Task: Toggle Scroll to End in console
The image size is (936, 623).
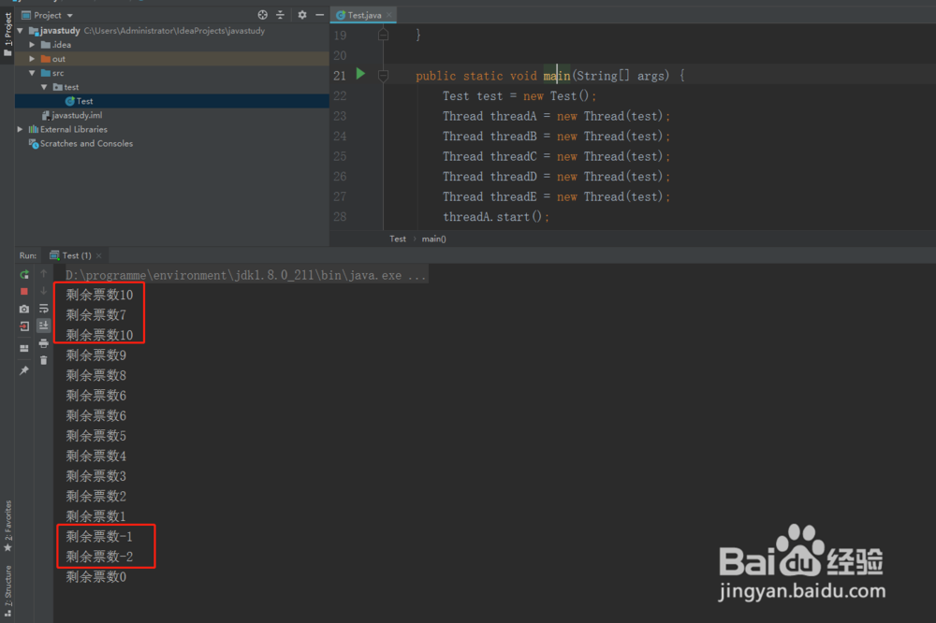Action: (x=43, y=323)
